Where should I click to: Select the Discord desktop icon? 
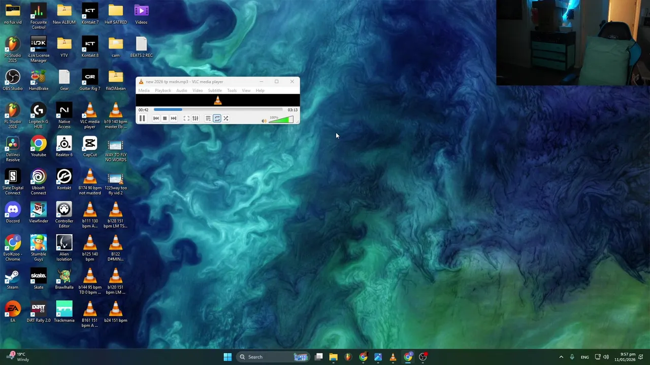[13, 213]
